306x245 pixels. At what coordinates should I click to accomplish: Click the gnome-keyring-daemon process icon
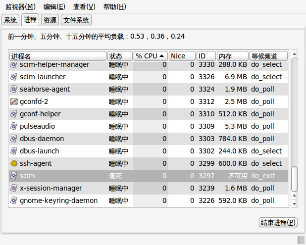click(14, 200)
